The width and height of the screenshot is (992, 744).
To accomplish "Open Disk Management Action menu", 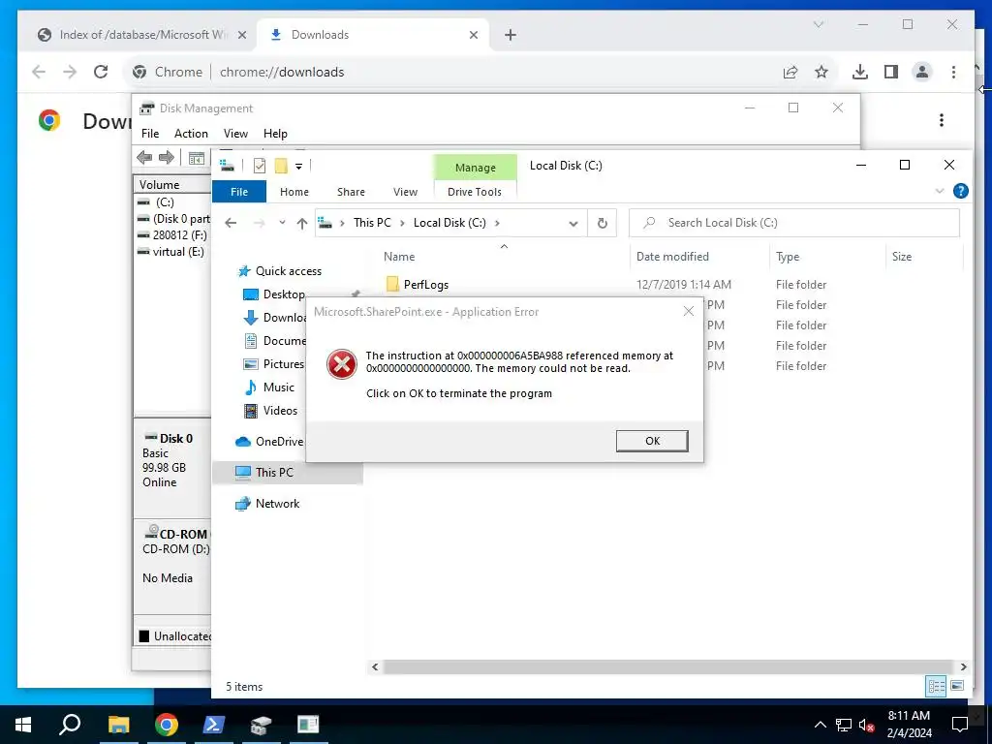I will coord(191,134).
